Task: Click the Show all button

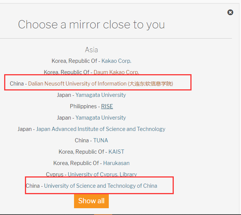Action: click(x=91, y=201)
